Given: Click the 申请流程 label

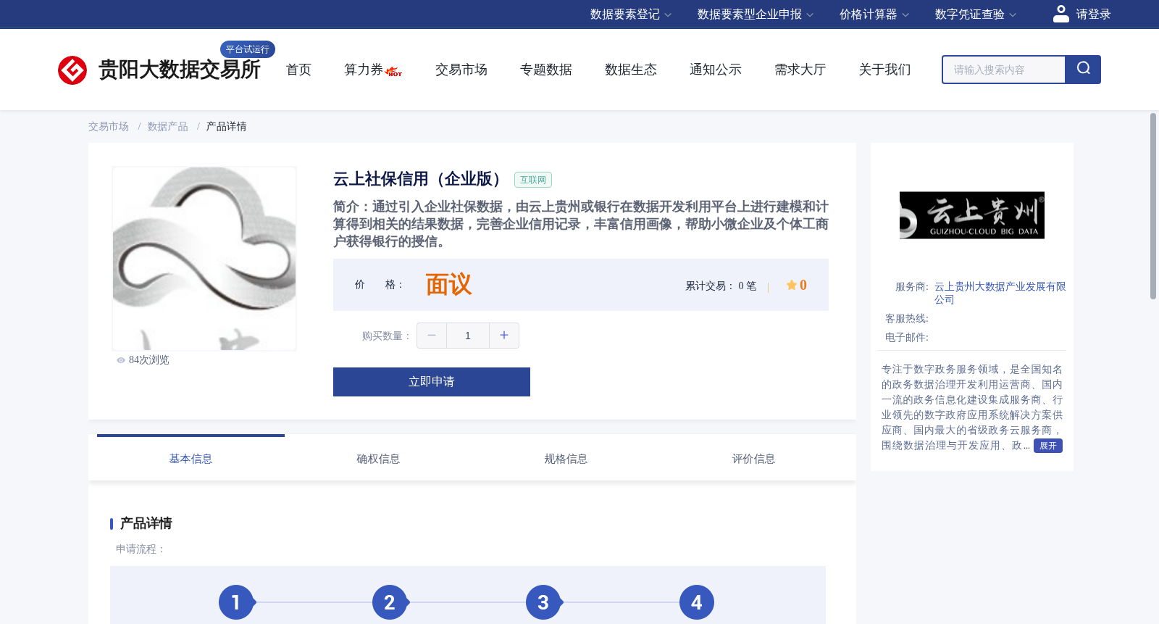Looking at the screenshot, I should pyautogui.click(x=140, y=549).
